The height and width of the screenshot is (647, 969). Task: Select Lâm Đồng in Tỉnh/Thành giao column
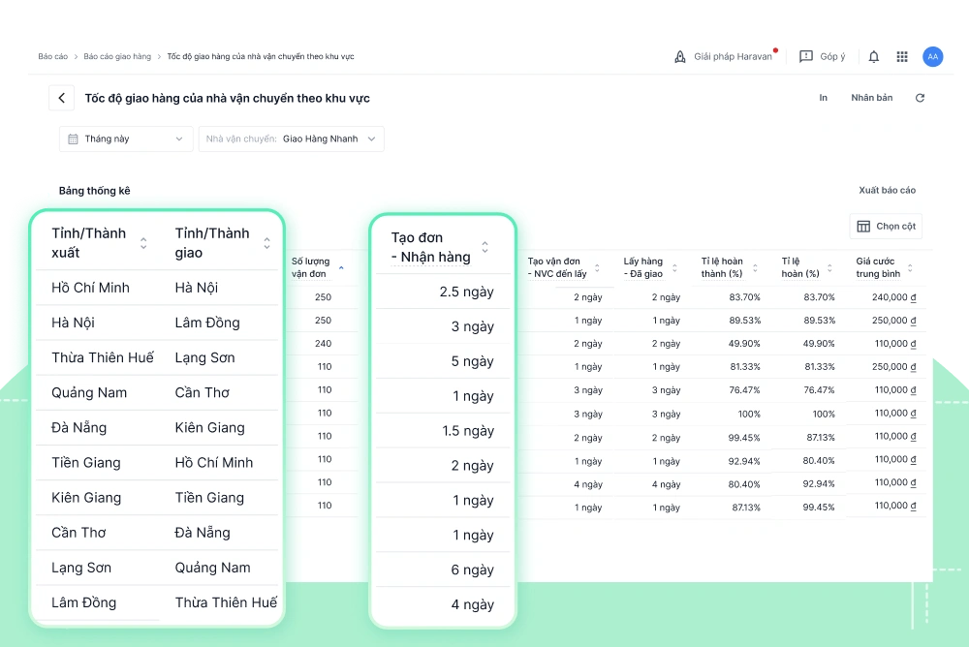coord(207,323)
